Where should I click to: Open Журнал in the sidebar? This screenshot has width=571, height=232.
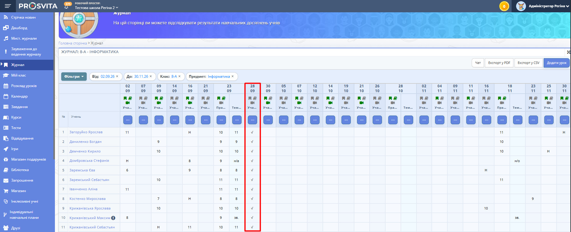(27, 65)
